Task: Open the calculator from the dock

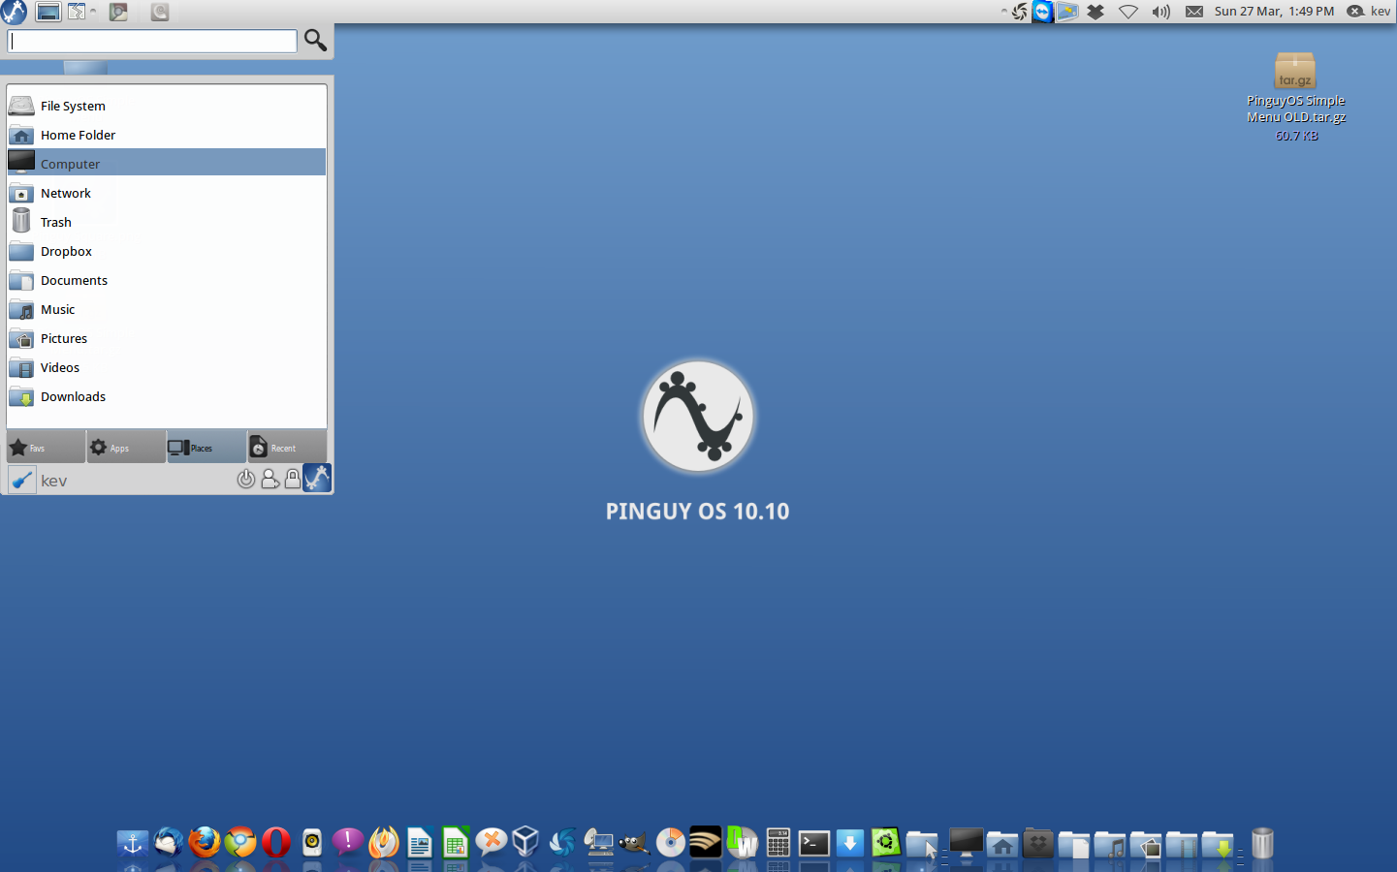Action: pyautogui.click(x=778, y=842)
